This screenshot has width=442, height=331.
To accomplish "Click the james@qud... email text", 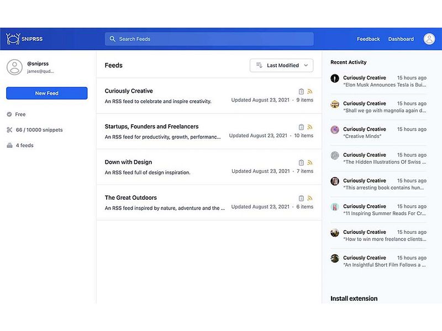I will coord(40,71).
